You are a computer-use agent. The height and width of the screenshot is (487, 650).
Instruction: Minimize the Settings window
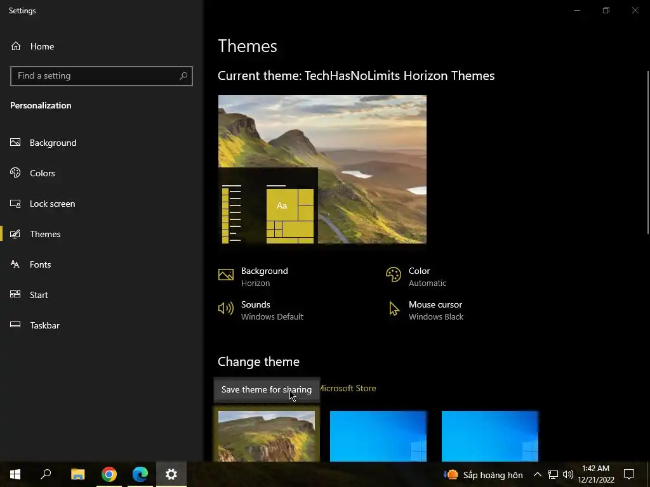pos(576,10)
